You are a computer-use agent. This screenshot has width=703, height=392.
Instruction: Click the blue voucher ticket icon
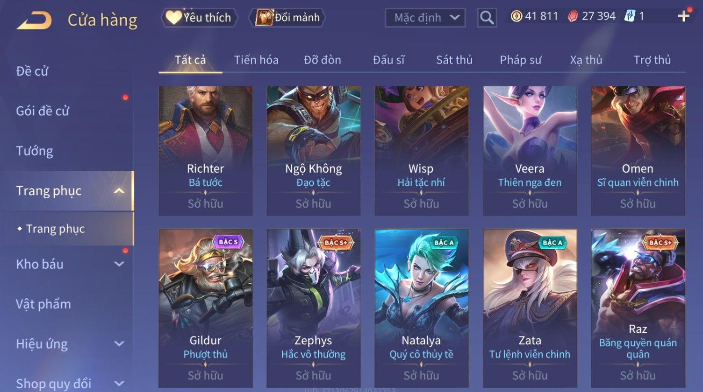[630, 16]
